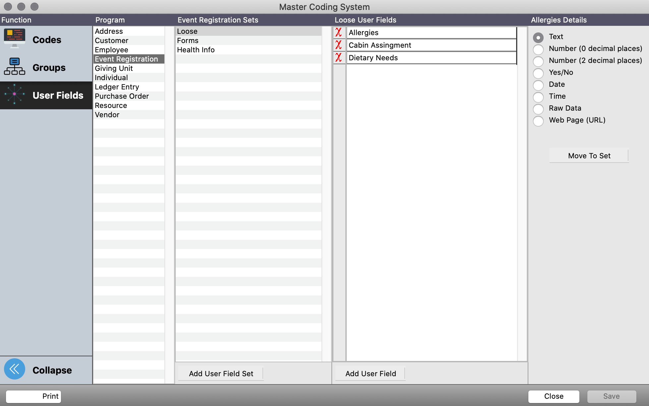Click the Codes monitor icon
Viewport: 649px width, 406px height.
(15, 39)
